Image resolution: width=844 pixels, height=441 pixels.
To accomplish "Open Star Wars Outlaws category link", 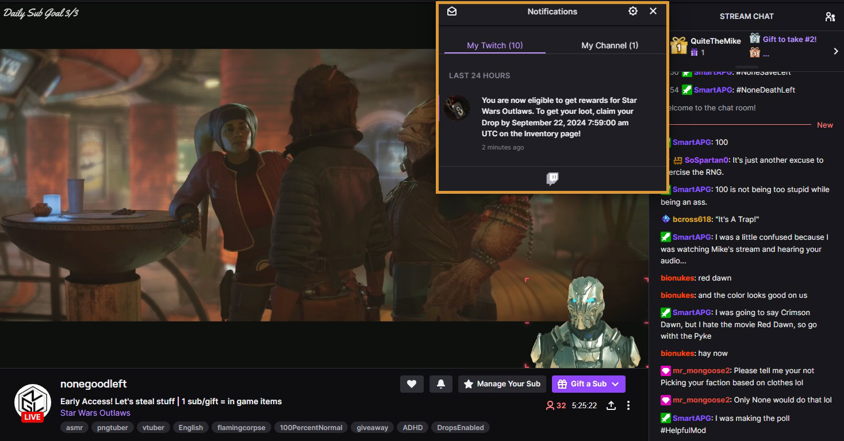I will click(95, 413).
